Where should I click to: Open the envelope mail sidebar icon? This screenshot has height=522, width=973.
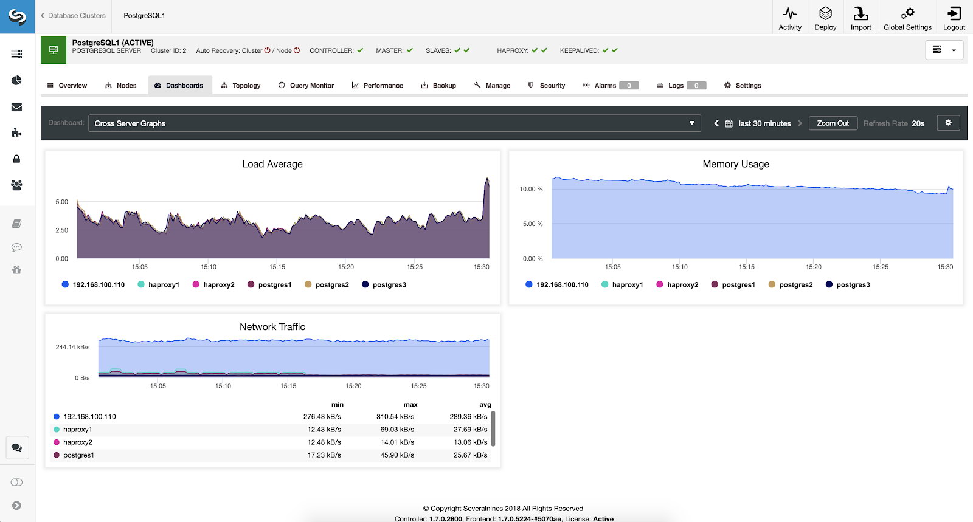(17, 107)
